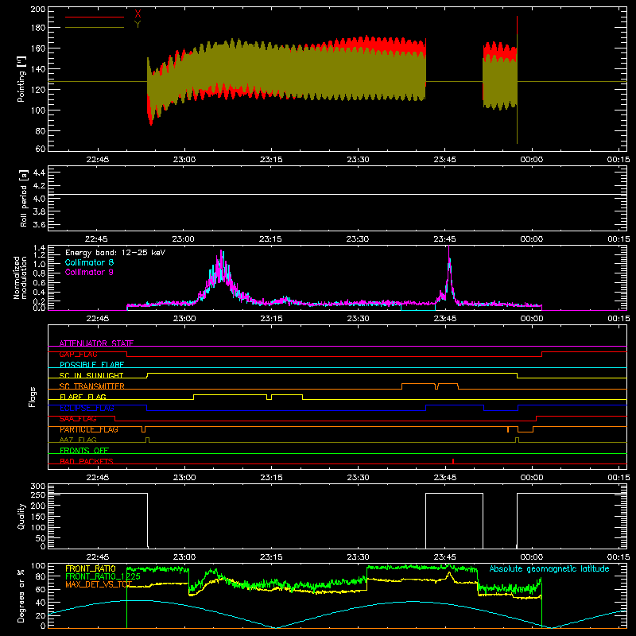Select the red legend line for X
Screen dimensions: 636x636
coord(95,17)
